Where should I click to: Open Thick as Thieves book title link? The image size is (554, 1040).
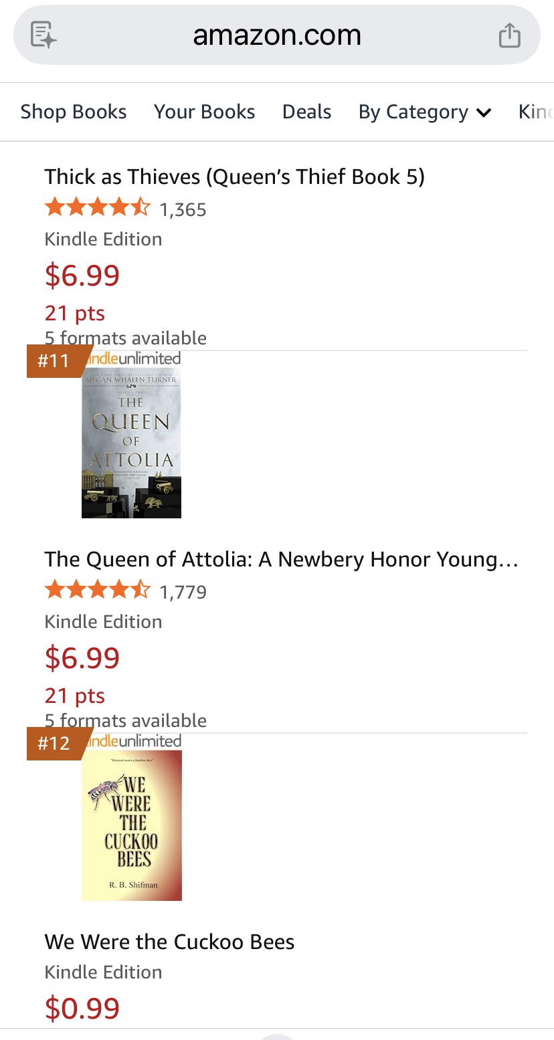234,177
